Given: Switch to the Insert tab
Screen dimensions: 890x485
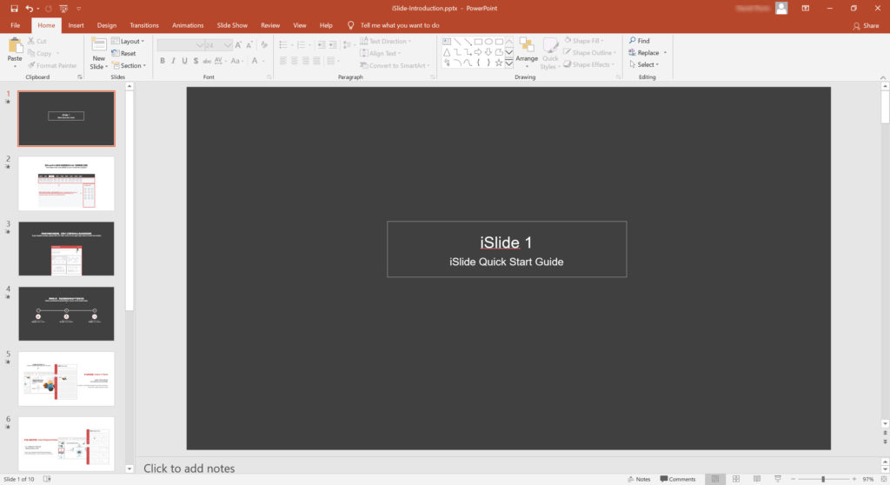Looking at the screenshot, I should (76, 25).
